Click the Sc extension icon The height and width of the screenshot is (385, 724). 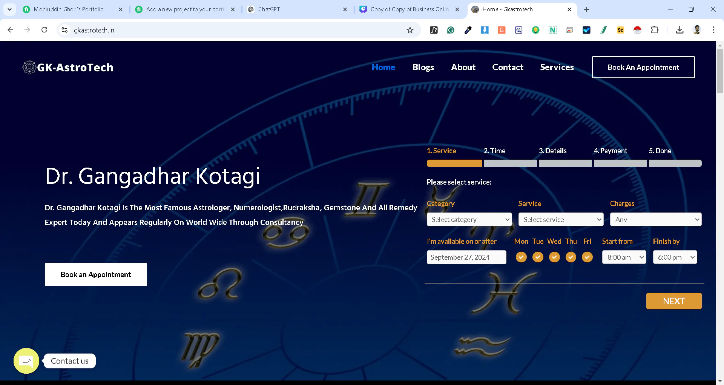tap(620, 30)
